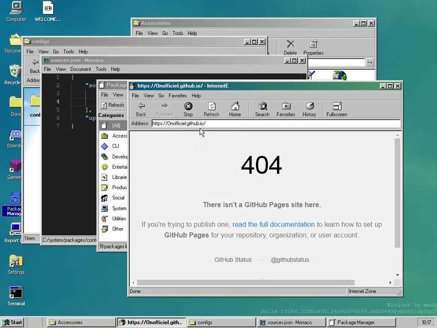Select the Terminal desktop icon
The width and height of the screenshot is (437, 328).
pyautogui.click(x=16, y=296)
